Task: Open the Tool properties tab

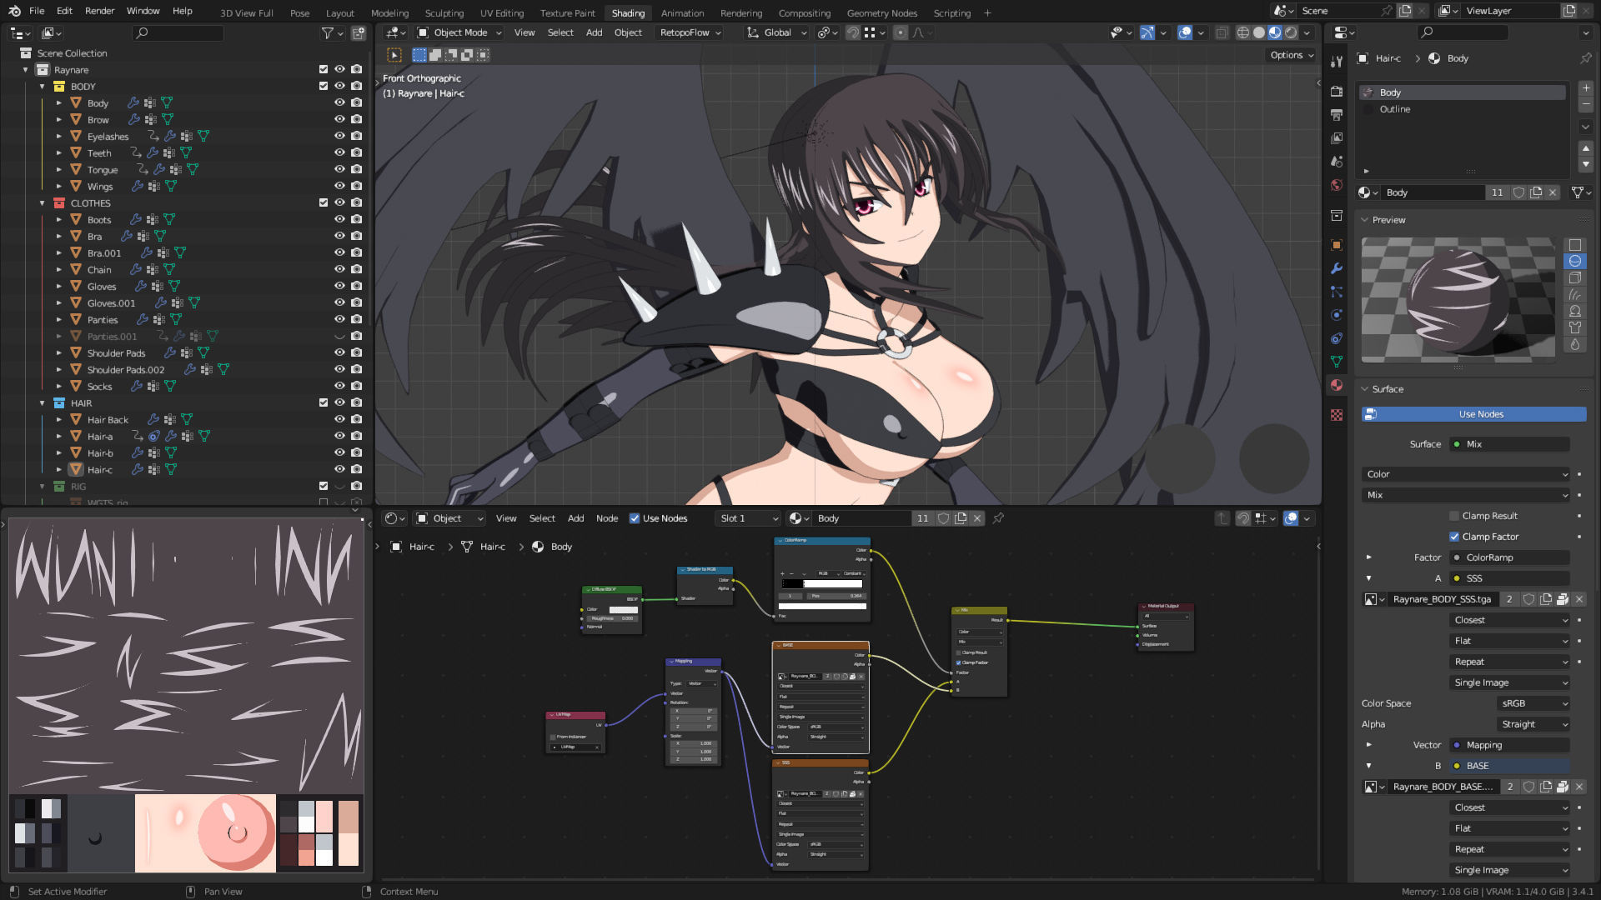Action: pos(1337,62)
